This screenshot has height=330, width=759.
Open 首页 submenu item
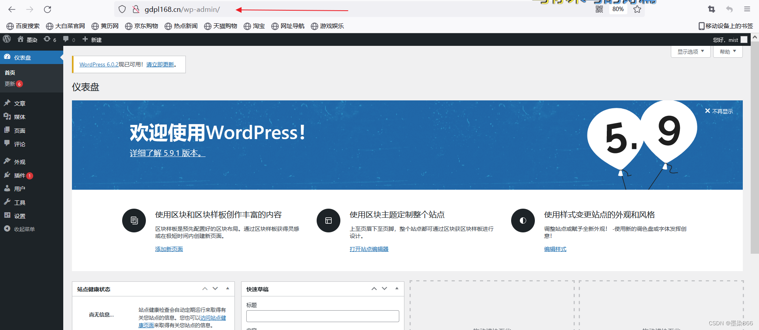(x=10, y=73)
